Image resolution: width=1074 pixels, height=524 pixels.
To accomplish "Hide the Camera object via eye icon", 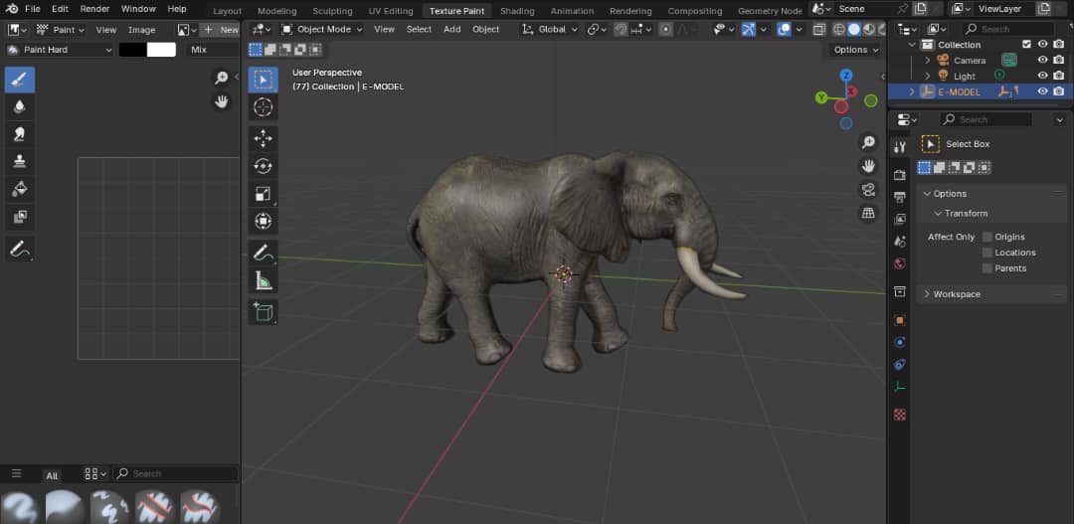I will [x=1042, y=61].
